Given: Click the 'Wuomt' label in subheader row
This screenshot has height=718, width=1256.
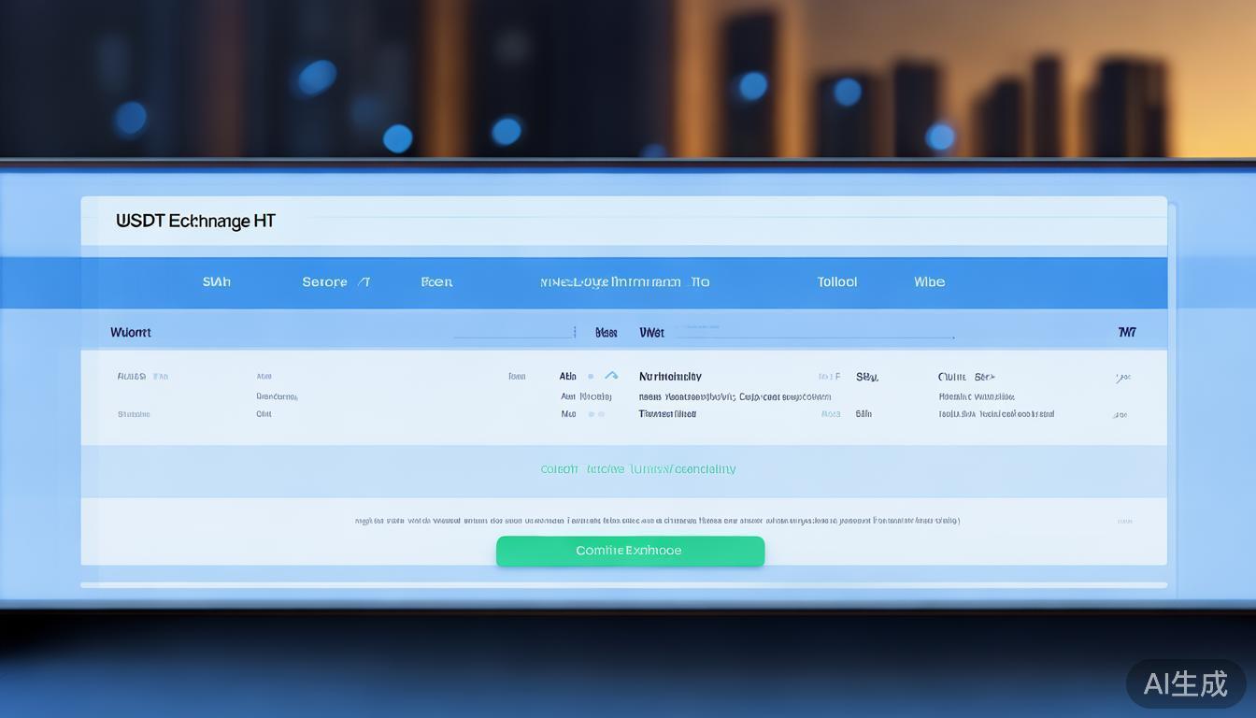Looking at the screenshot, I should click(x=130, y=333).
